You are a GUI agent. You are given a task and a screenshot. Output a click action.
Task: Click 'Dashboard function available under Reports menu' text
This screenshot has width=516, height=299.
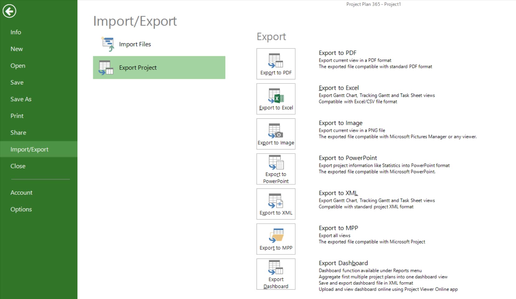coord(370,271)
